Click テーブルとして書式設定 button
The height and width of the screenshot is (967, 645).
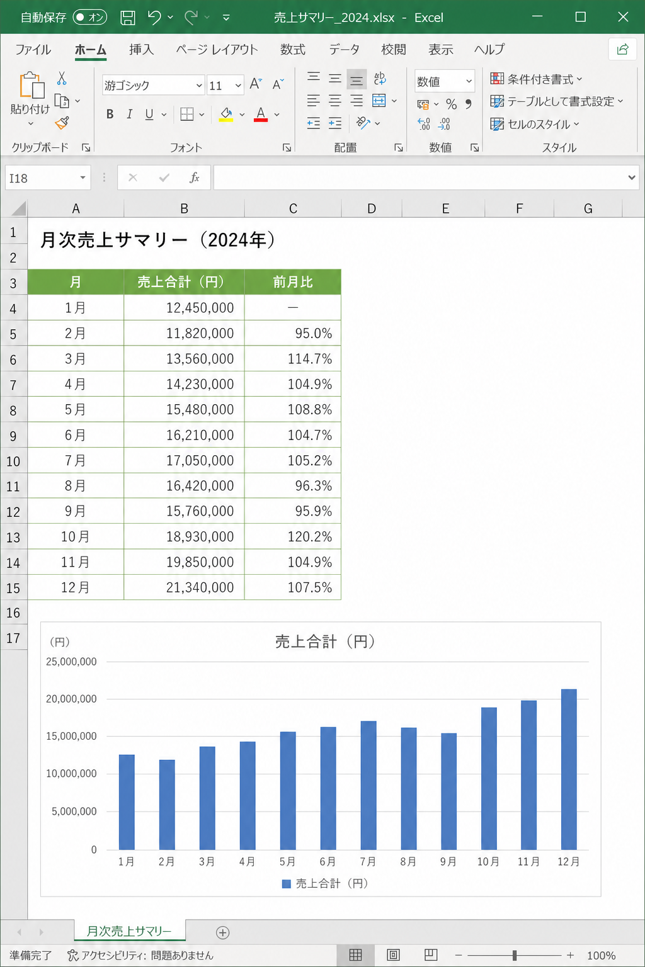click(557, 101)
